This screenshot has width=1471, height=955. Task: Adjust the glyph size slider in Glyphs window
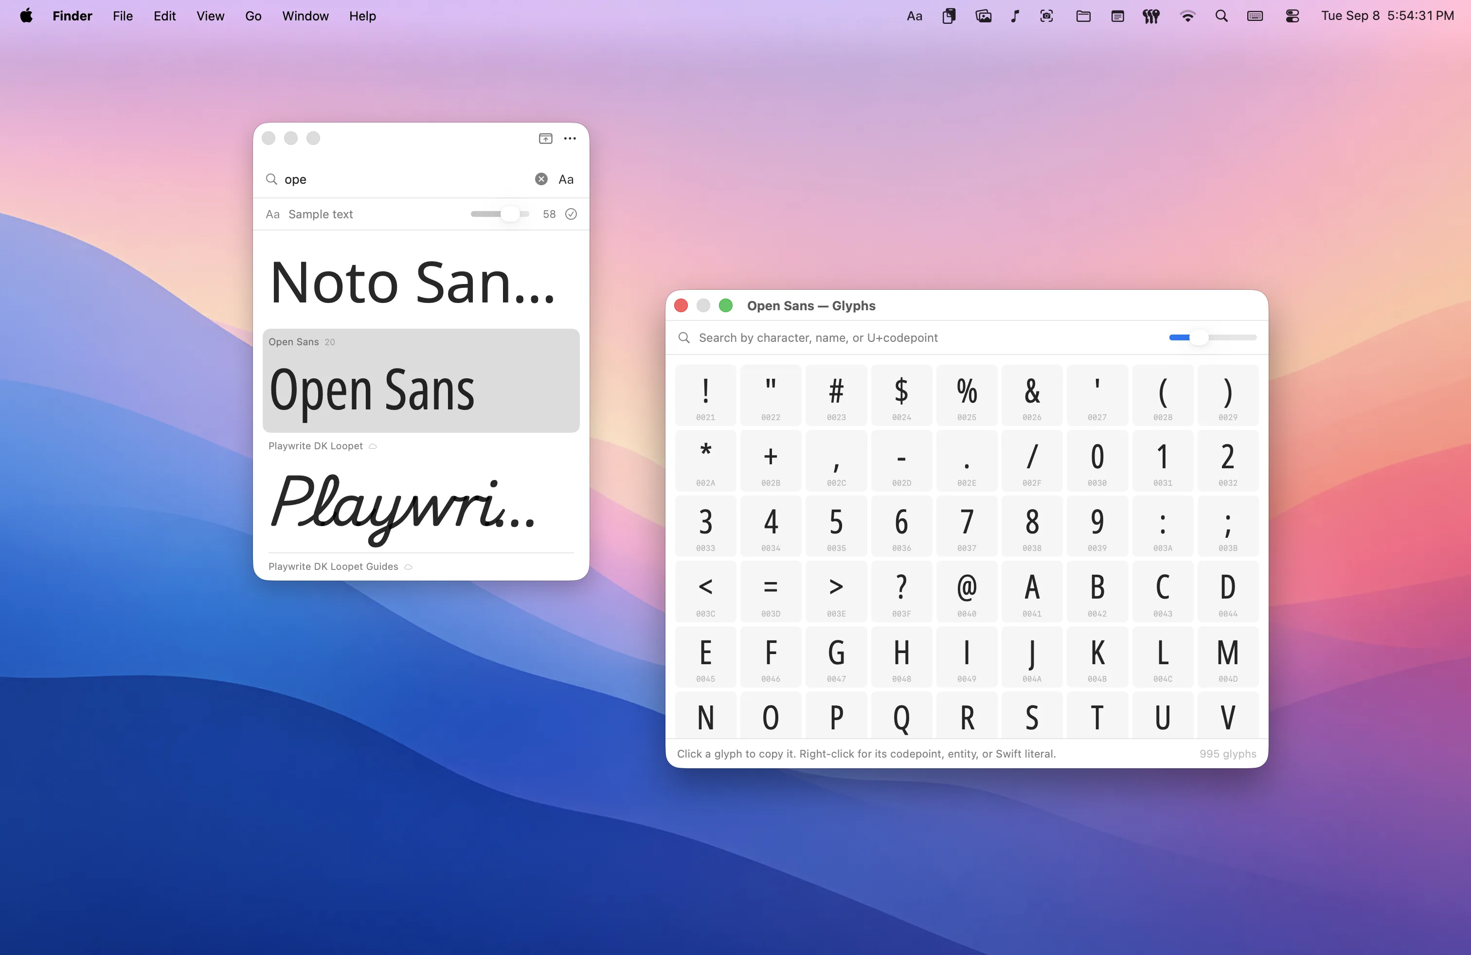(1212, 338)
